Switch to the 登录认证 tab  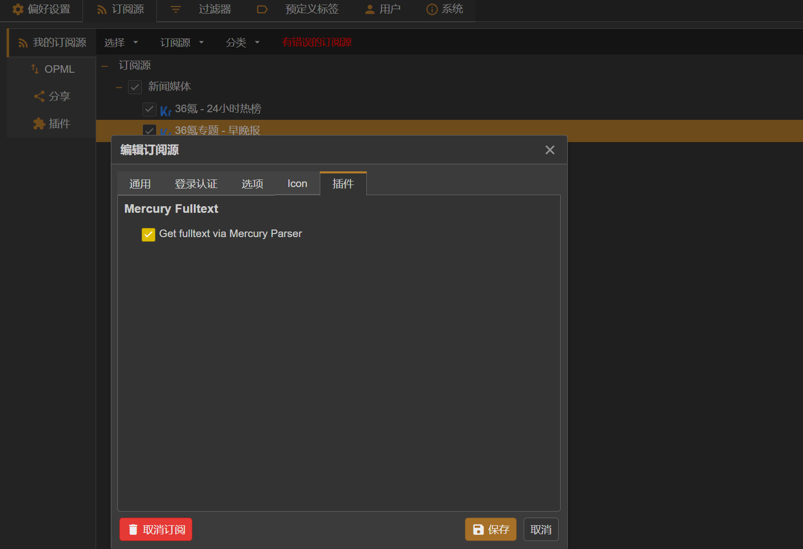coord(196,184)
